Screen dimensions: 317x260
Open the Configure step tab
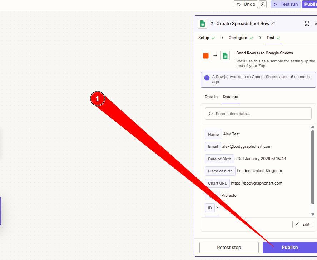point(238,37)
